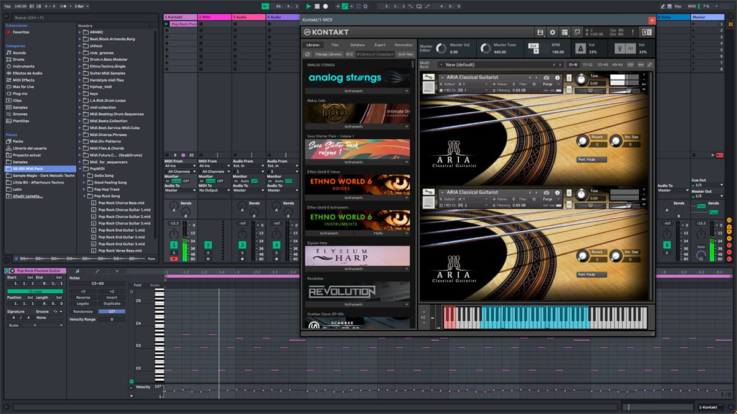Select Drums category in Ableton browser
The width and height of the screenshot is (737, 414).
tap(19, 59)
